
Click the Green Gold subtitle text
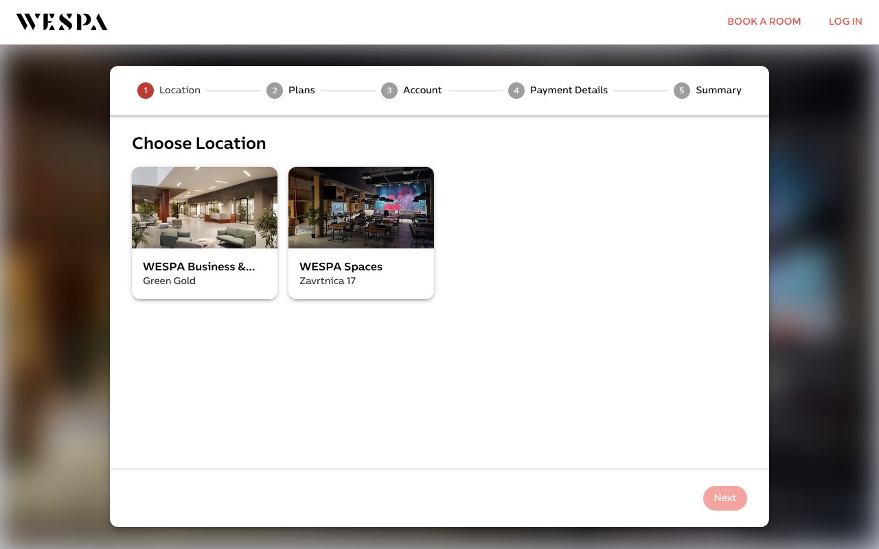(169, 281)
